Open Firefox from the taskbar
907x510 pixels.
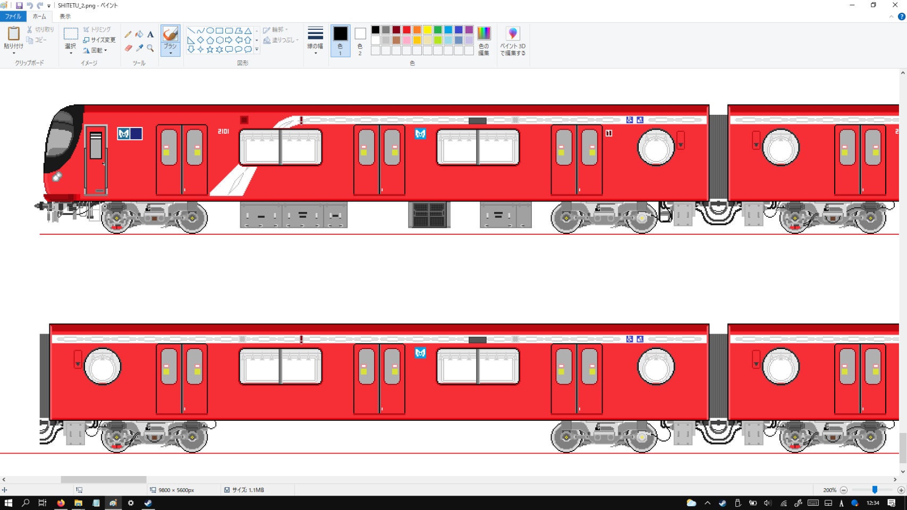click(x=61, y=503)
